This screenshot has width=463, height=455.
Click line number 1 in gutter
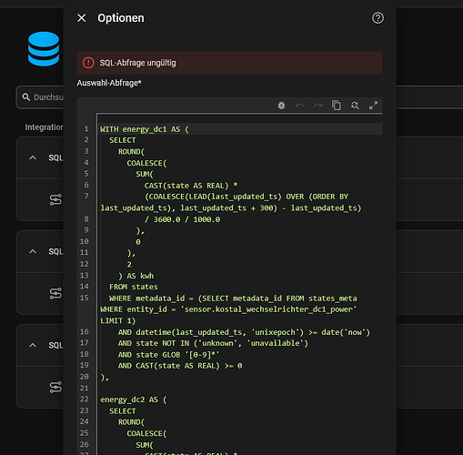click(86, 128)
